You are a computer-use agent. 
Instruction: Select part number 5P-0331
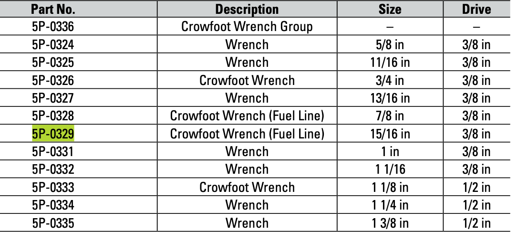53,152
